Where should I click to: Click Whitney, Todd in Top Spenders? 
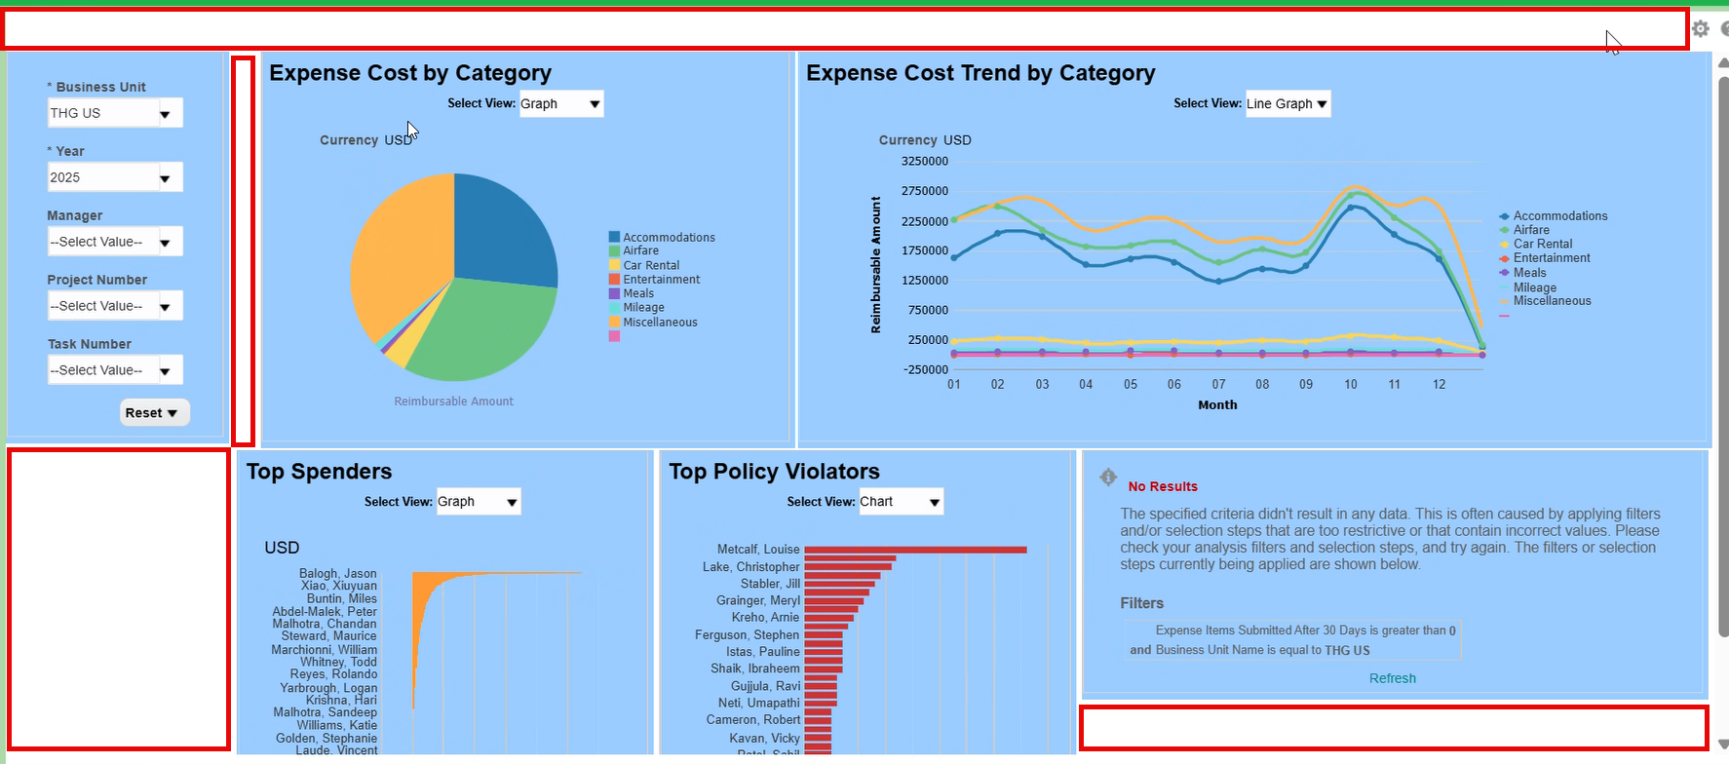click(338, 662)
